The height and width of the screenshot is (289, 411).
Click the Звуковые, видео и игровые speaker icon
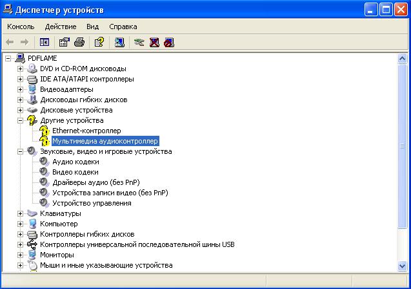[32, 151]
